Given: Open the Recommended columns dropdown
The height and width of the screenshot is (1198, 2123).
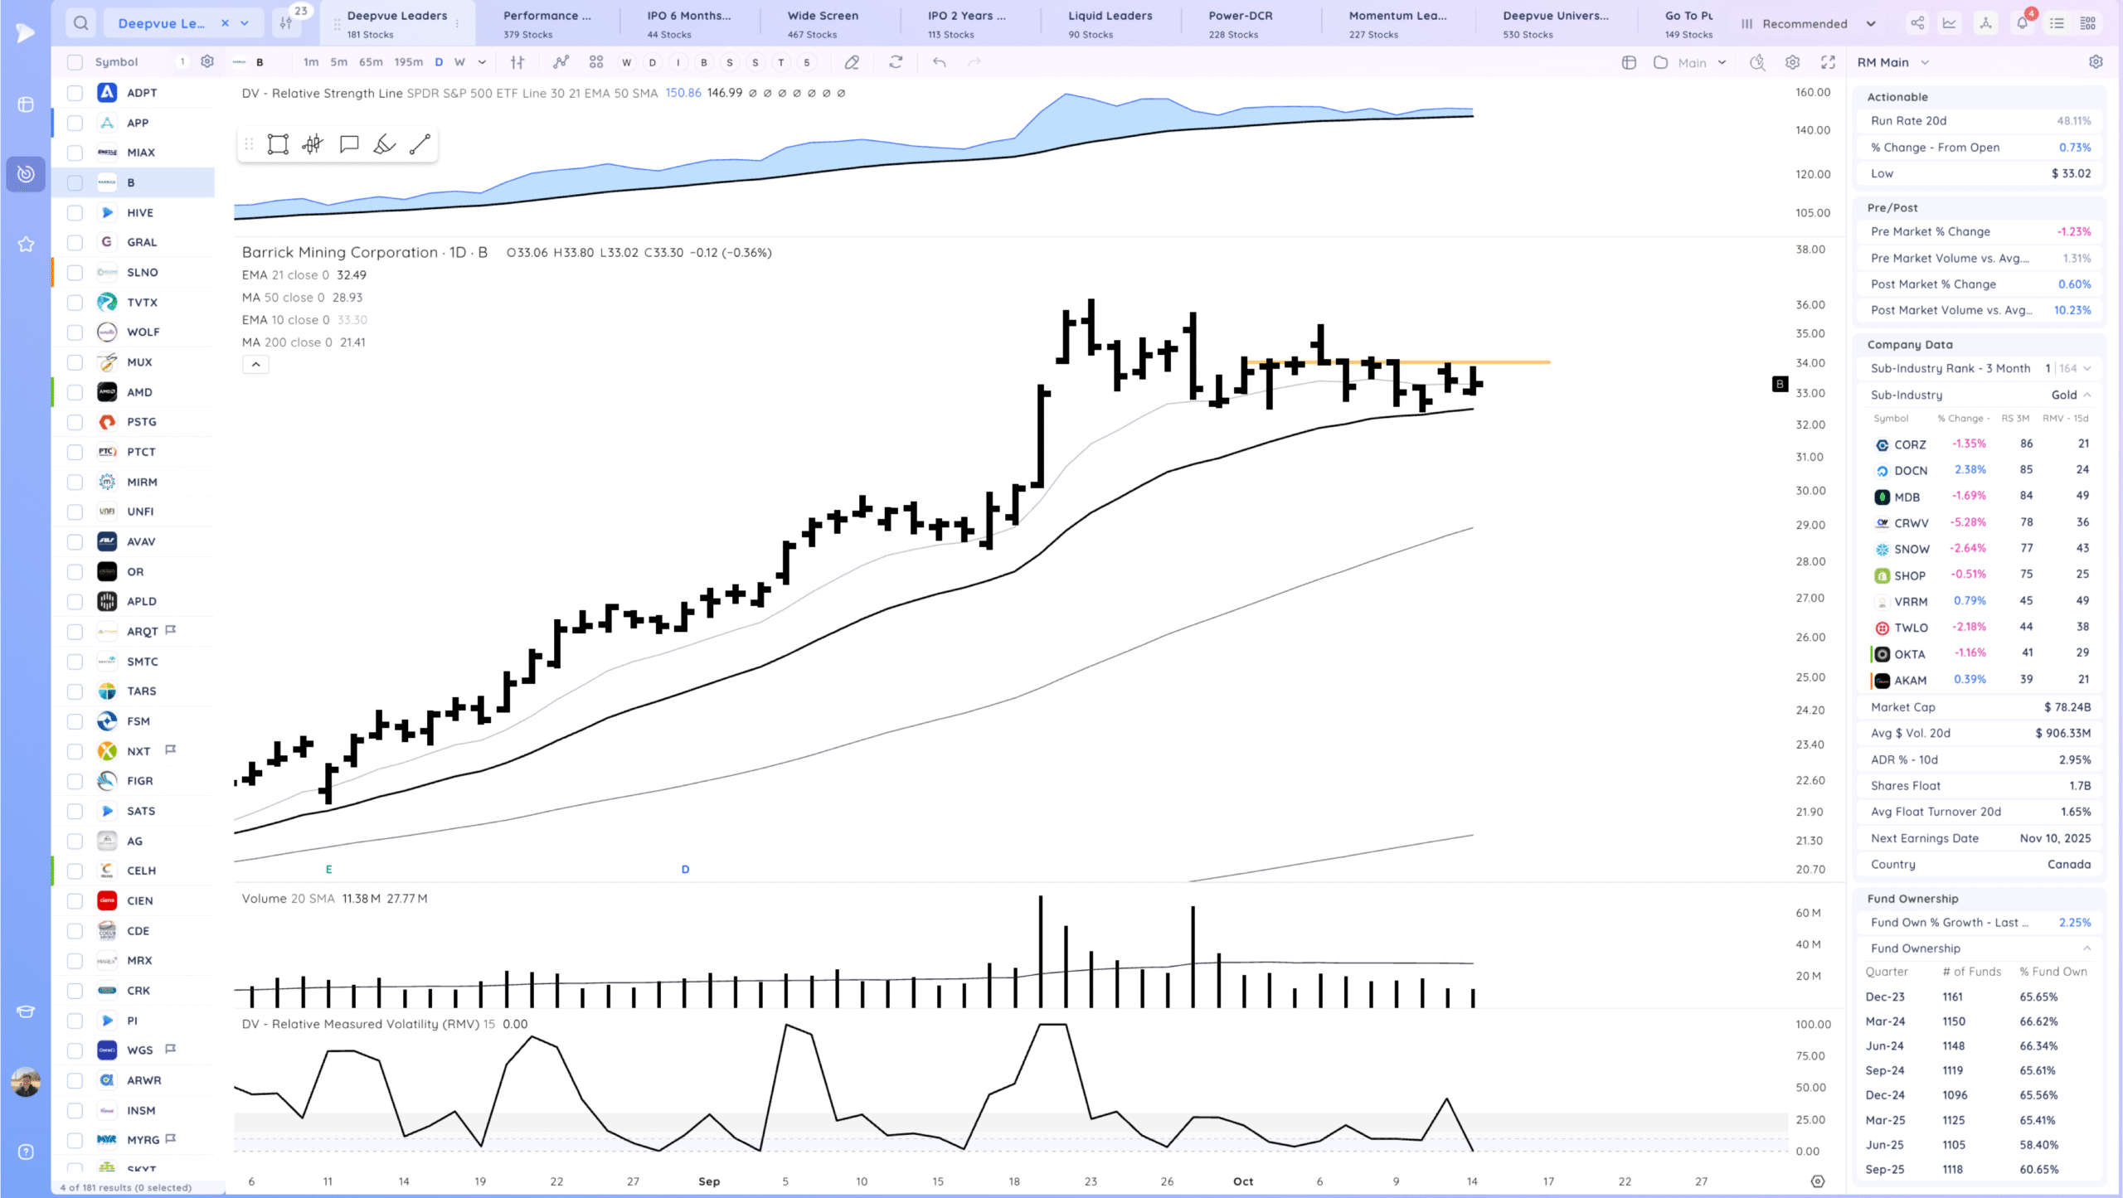Looking at the screenshot, I should tap(1808, 23).
